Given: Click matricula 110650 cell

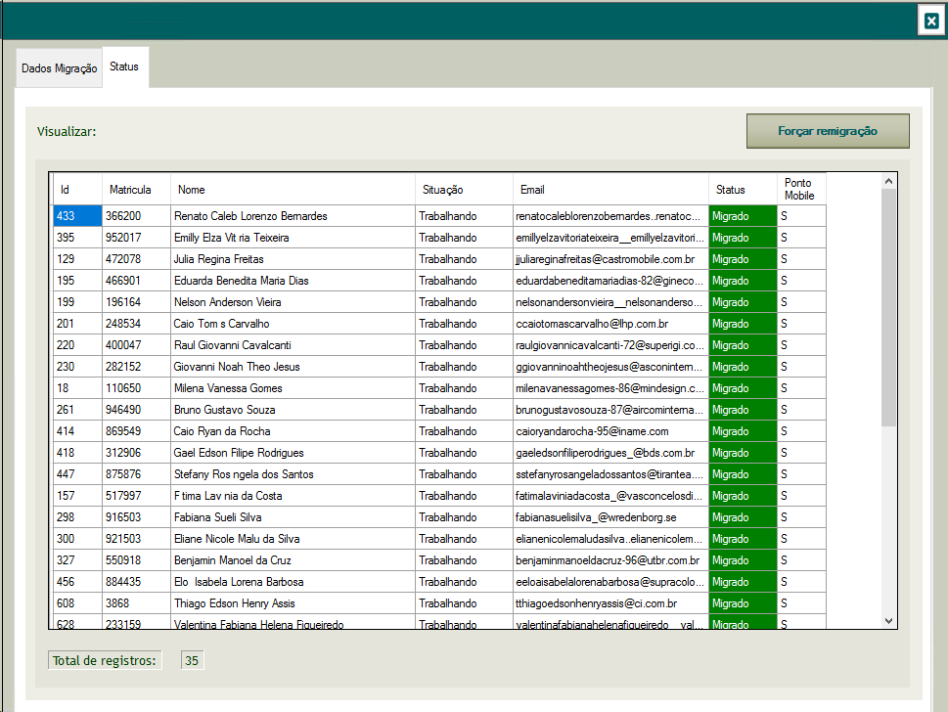Looking at the screenshot, I should (136, 388).
